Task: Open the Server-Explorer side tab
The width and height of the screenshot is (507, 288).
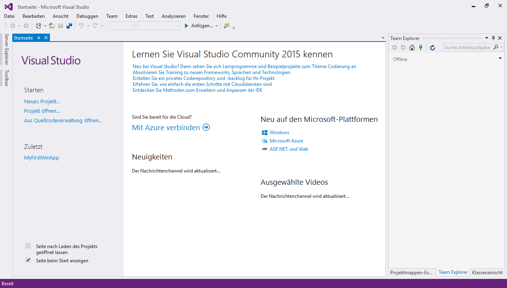Action: 6,49
